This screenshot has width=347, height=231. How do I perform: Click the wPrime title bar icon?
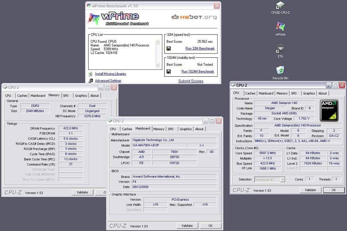(x=89, y=5)
